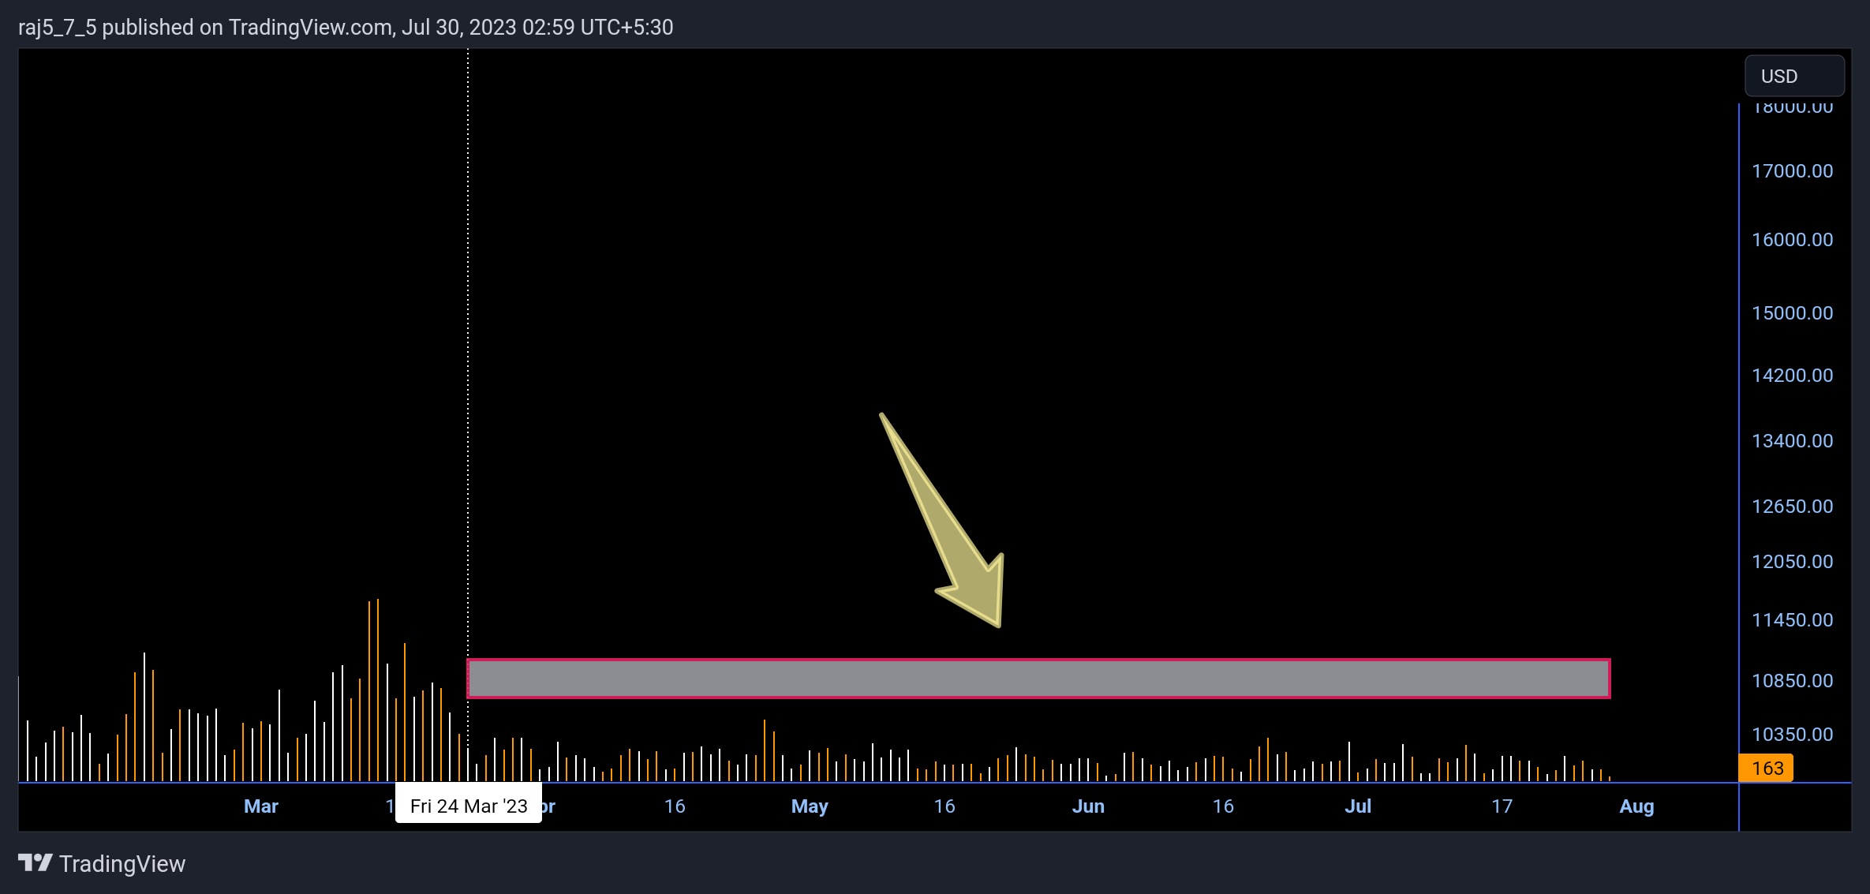Click the Jul label on time axis

pos(1358,806)
